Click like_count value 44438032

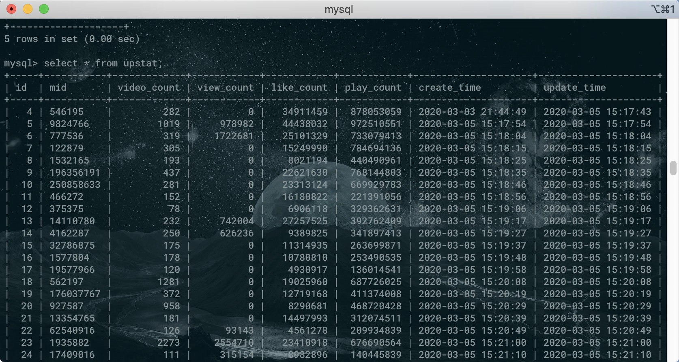click(x=305, y=124)
